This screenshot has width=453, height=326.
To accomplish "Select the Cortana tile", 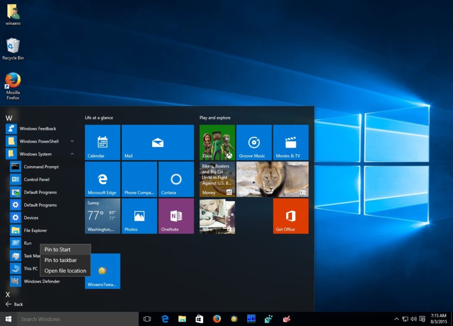I will click(176, 179).
